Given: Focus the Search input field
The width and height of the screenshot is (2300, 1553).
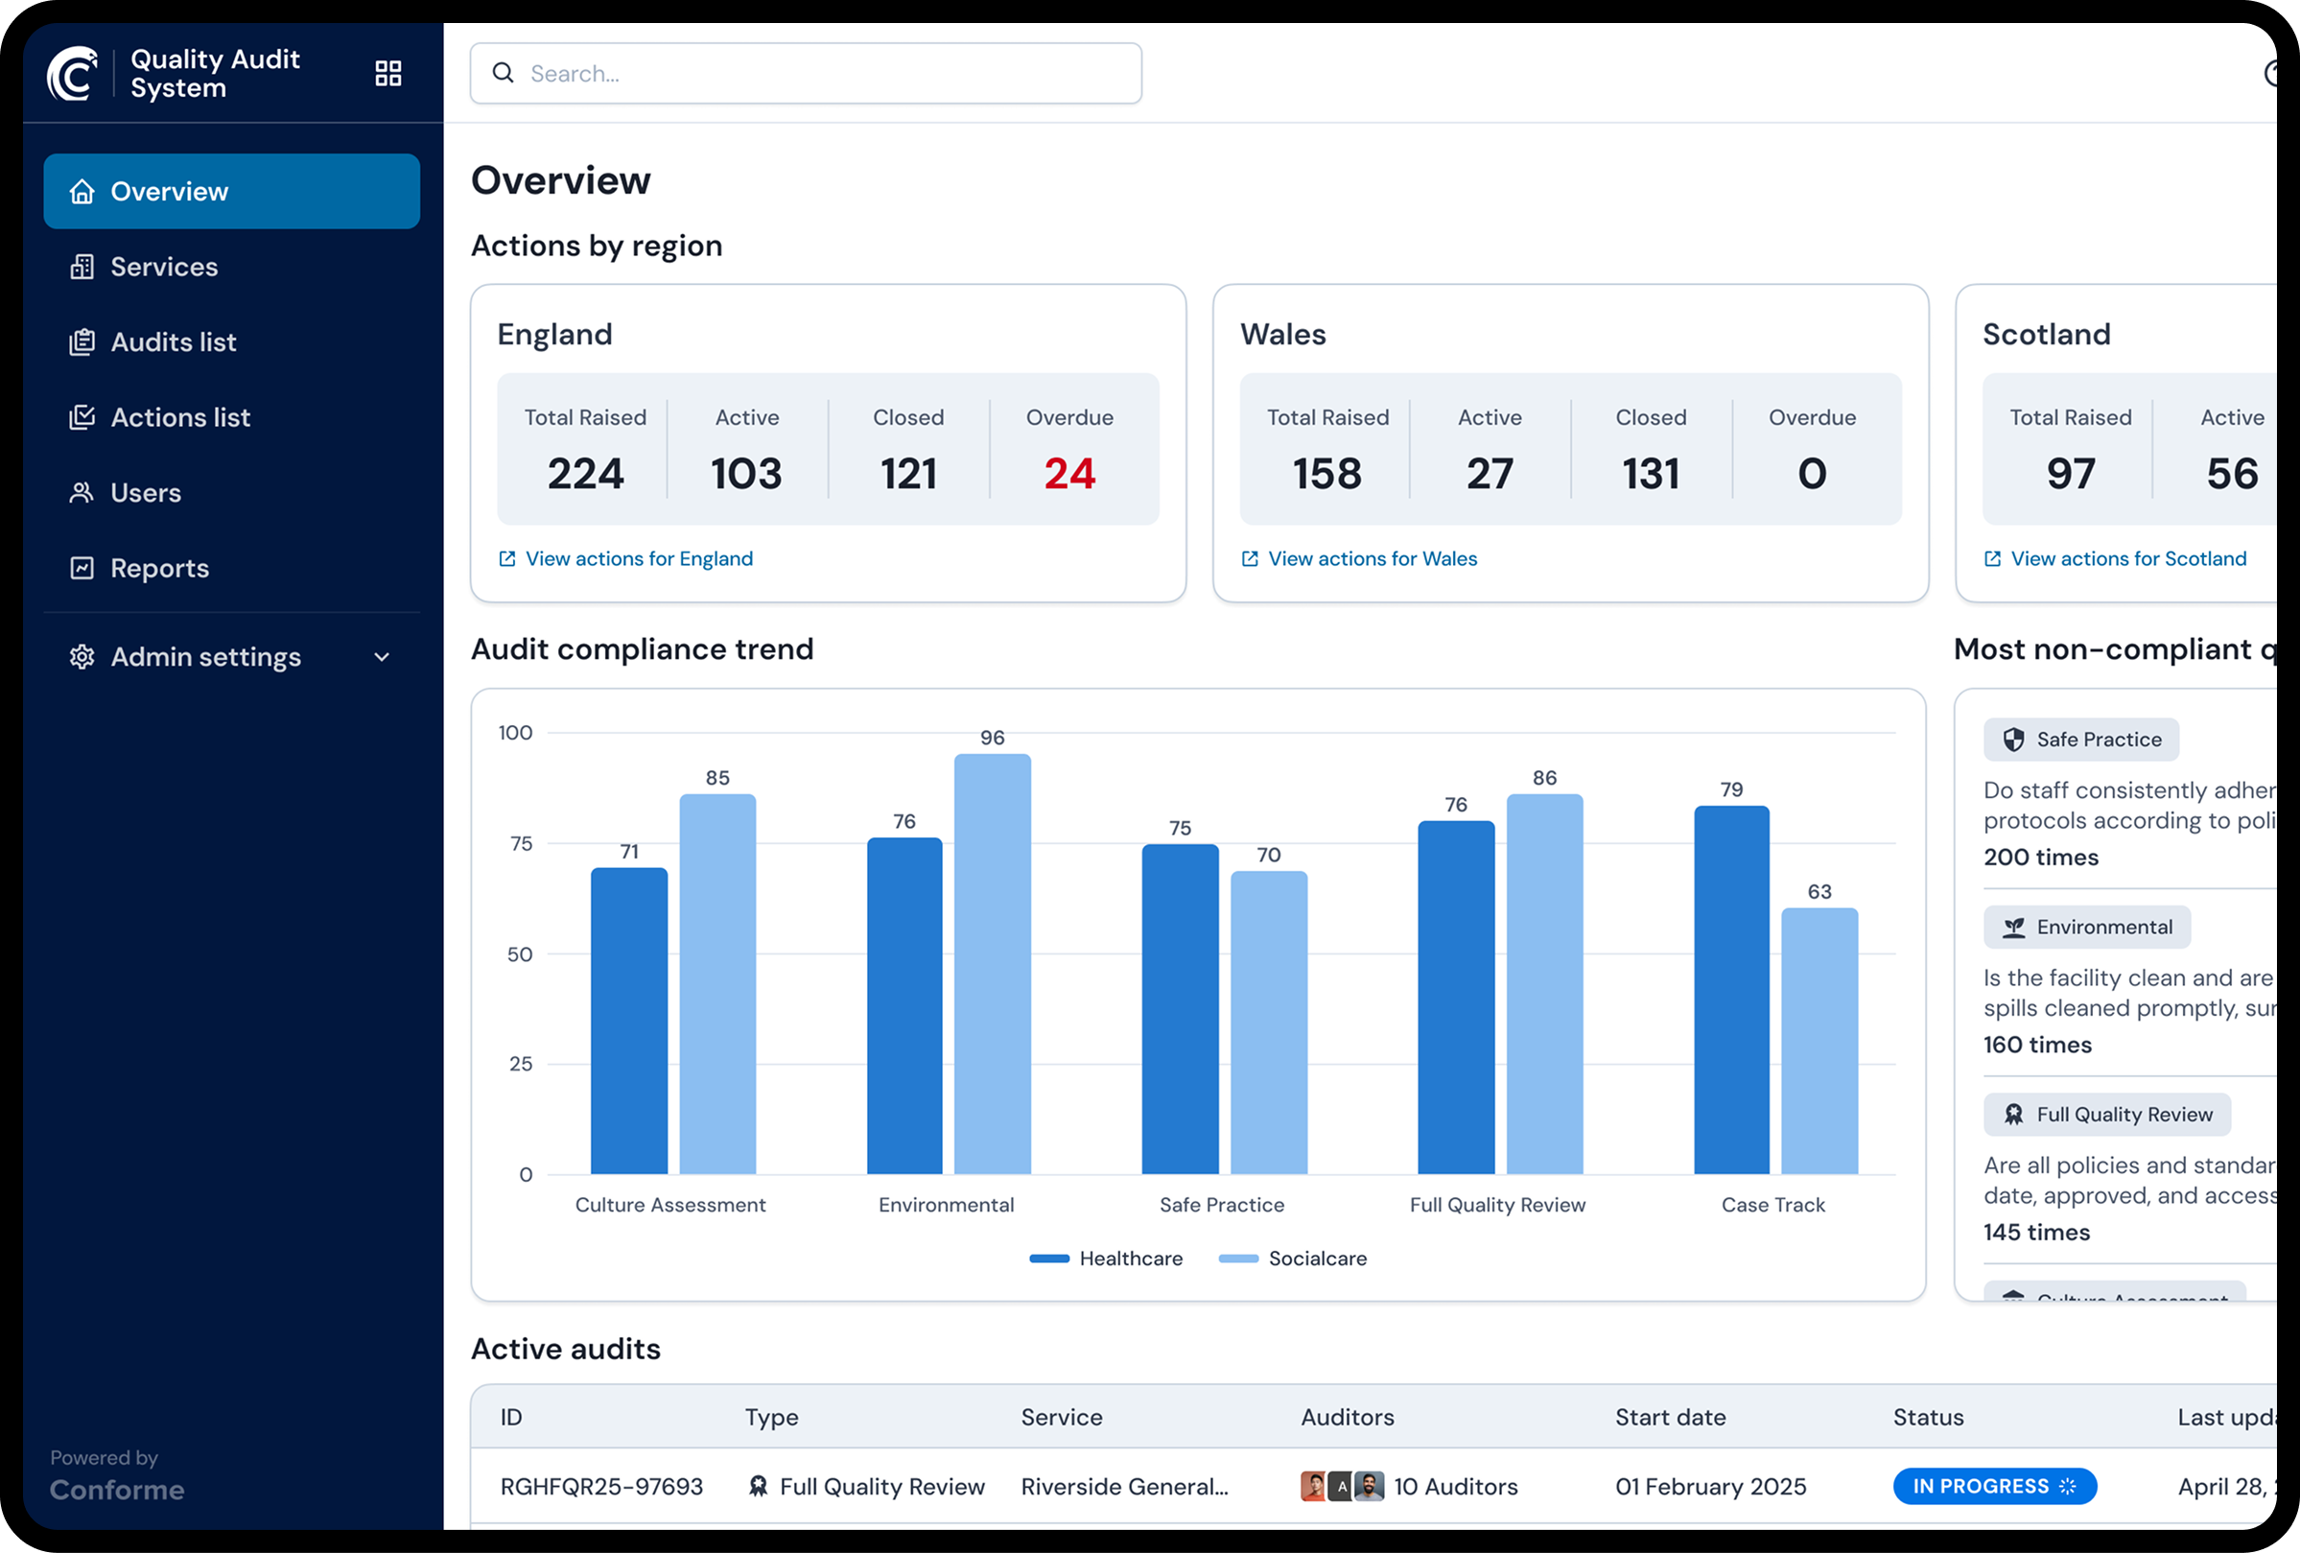Looking at the screenshot, I should [x=821, y=73].
